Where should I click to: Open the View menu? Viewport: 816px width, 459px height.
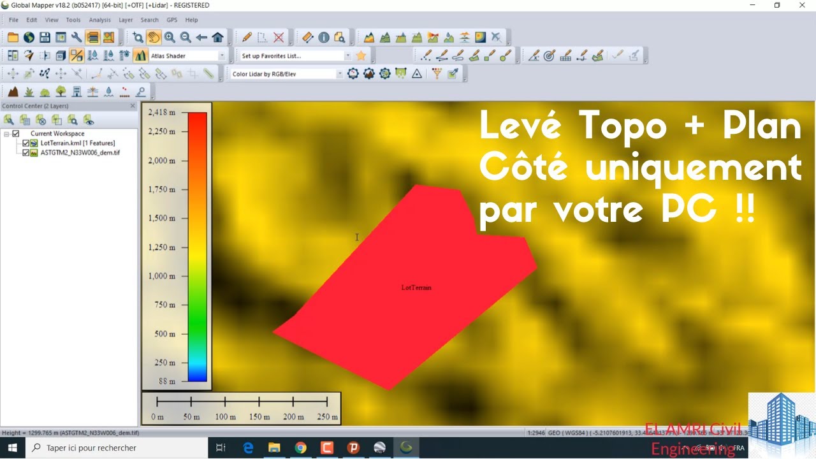click(x=52, y=20)
